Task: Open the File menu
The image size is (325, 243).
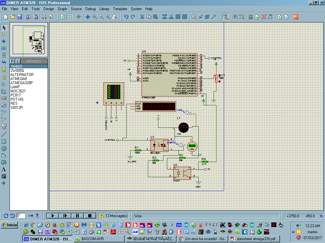Action: 4,9
